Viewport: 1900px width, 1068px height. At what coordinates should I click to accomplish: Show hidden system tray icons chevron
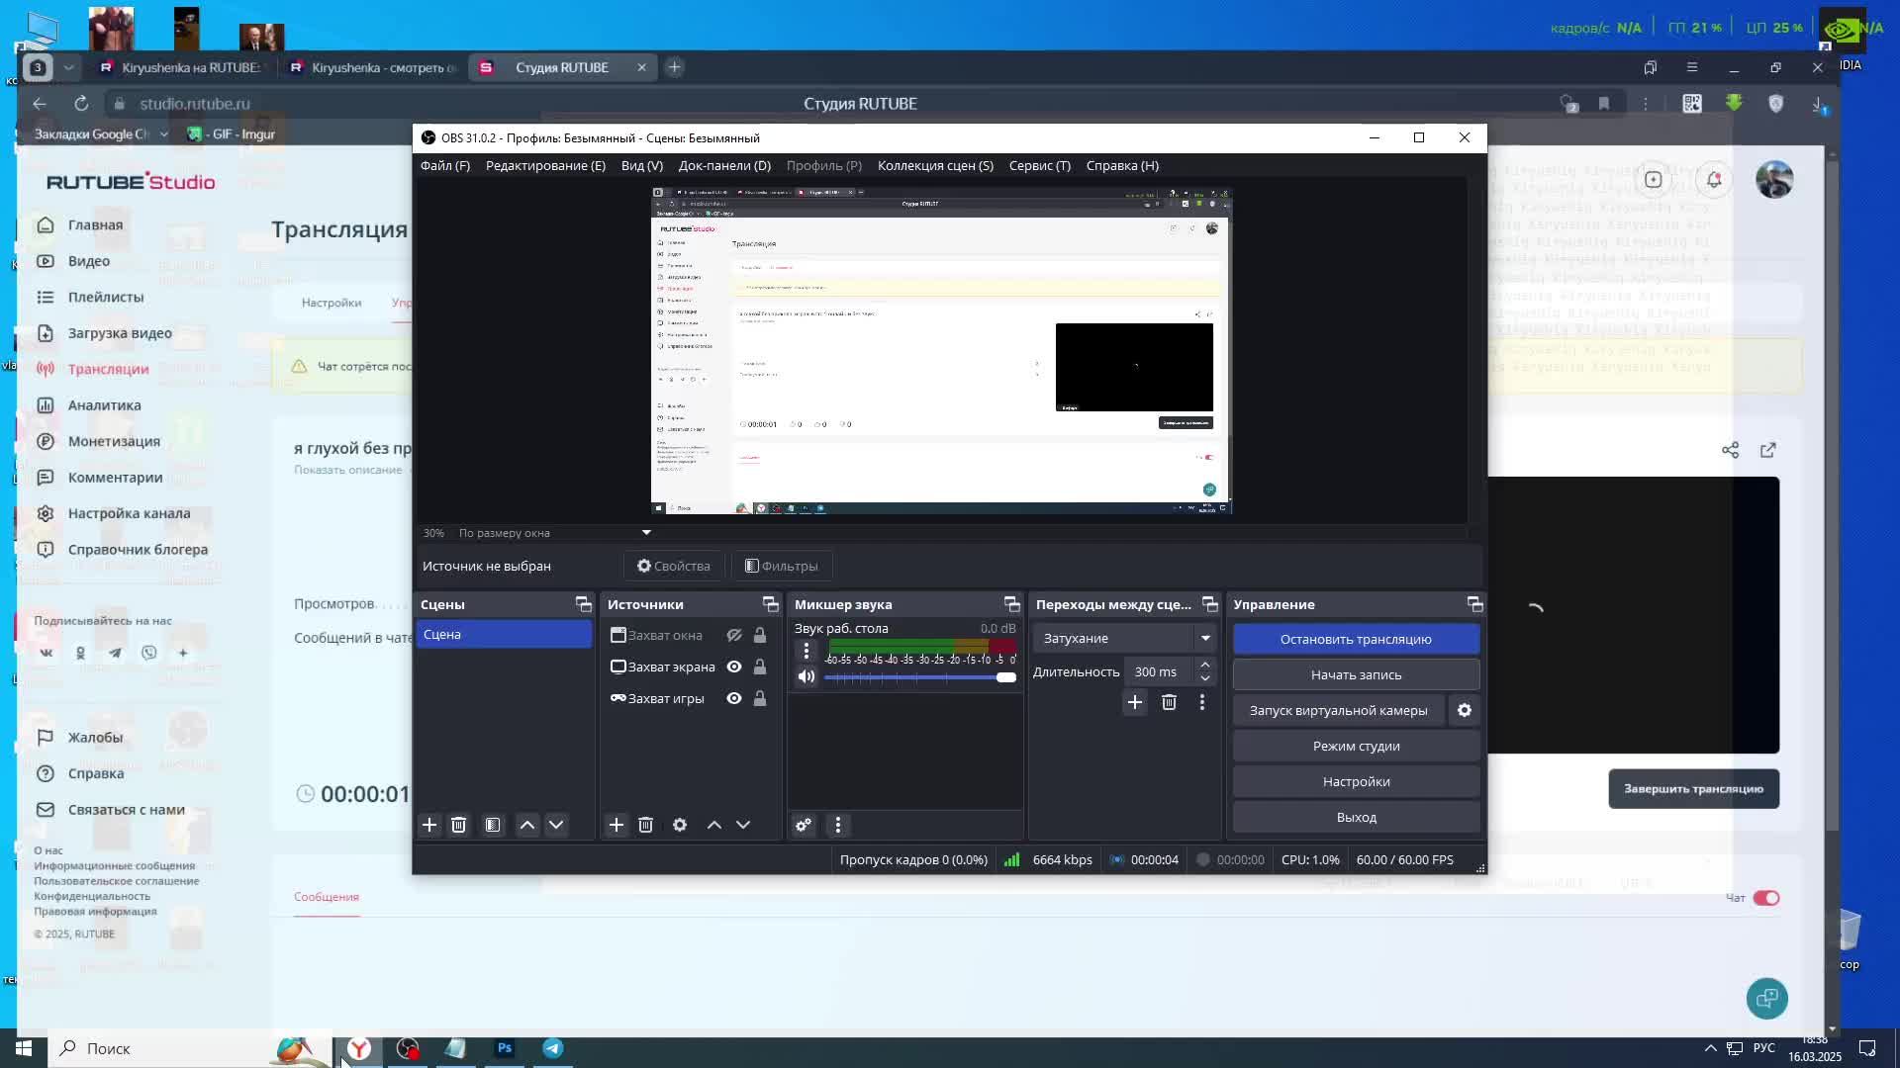click(1710, 1048)
